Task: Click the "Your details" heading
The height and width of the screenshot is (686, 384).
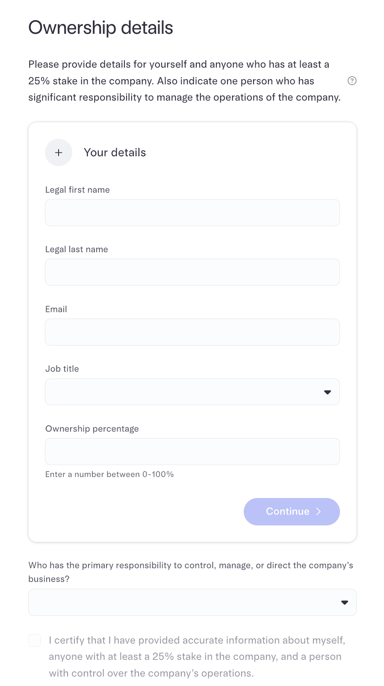Action: pos(115,152)
